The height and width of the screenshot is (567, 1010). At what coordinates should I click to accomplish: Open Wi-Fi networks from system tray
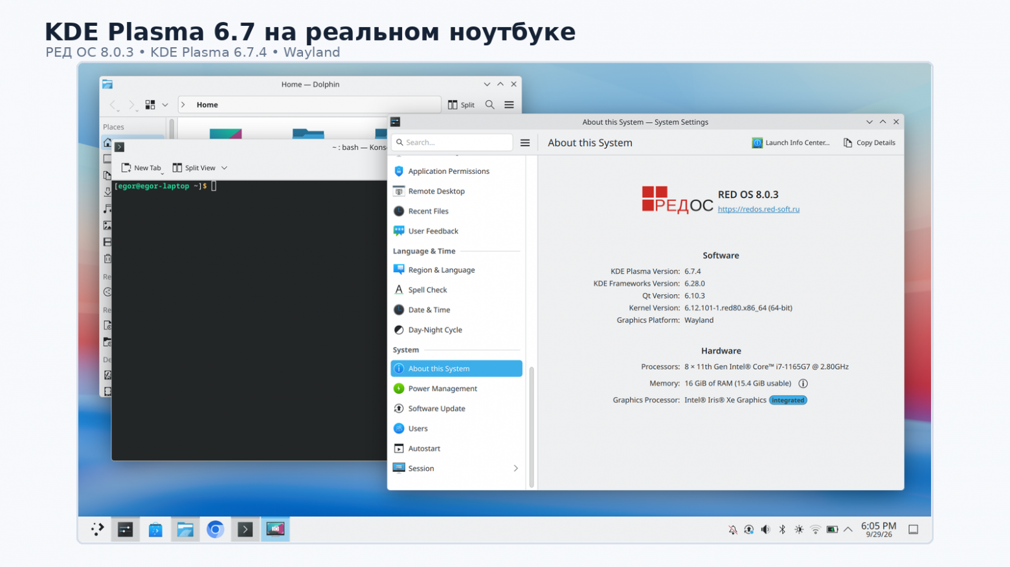click(x=816, y=530)
